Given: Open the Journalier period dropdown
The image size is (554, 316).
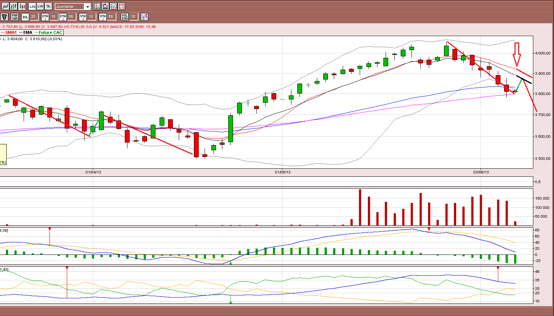Looking at the screenshot, I should 73,7.
